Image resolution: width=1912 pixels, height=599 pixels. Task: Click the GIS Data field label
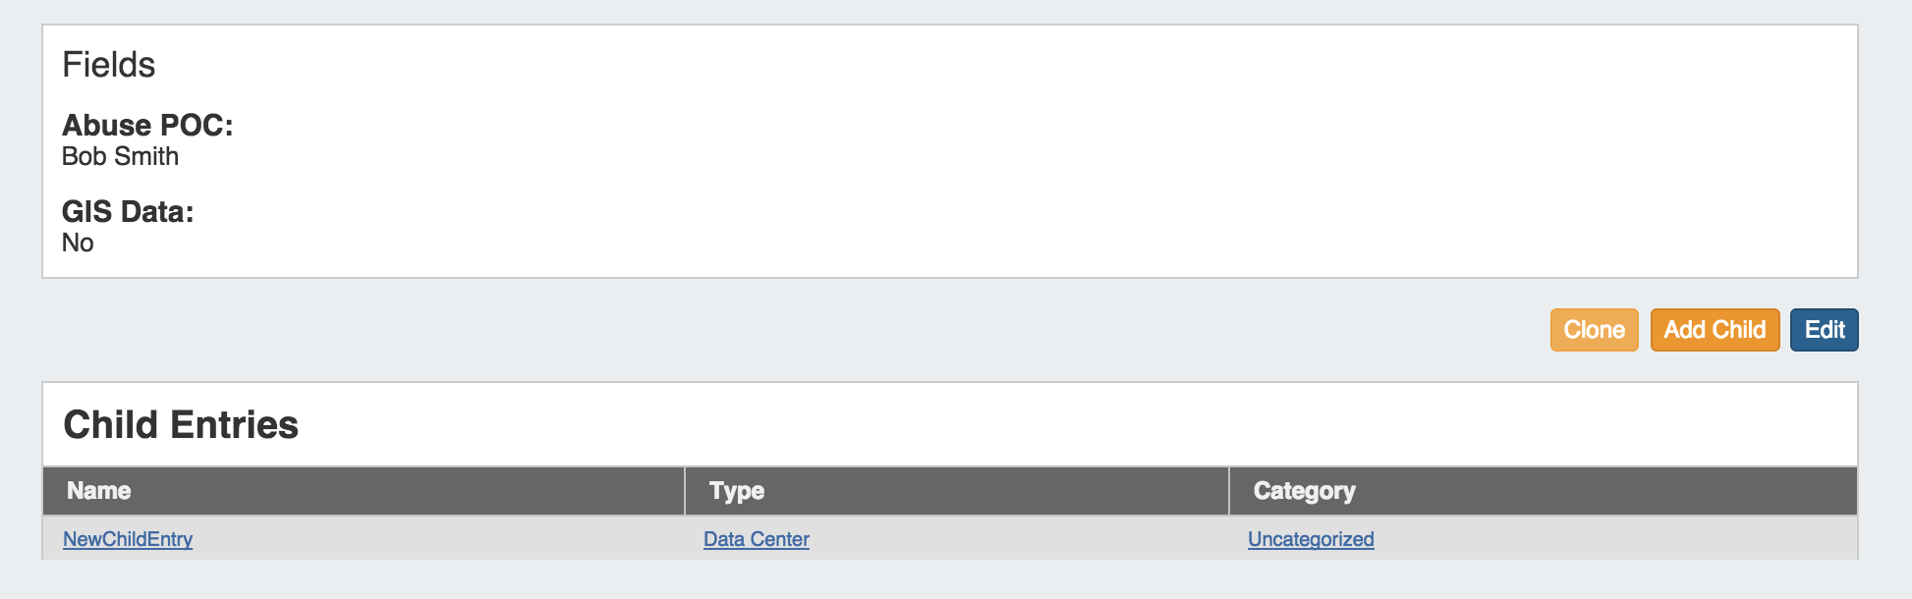128,212
